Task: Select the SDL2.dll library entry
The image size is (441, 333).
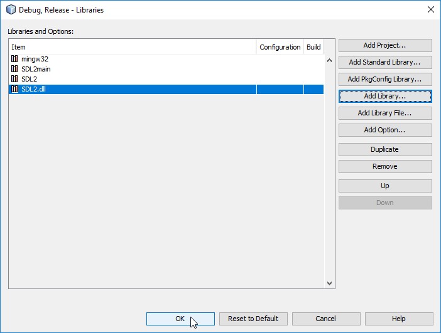Action: [166, 89]
